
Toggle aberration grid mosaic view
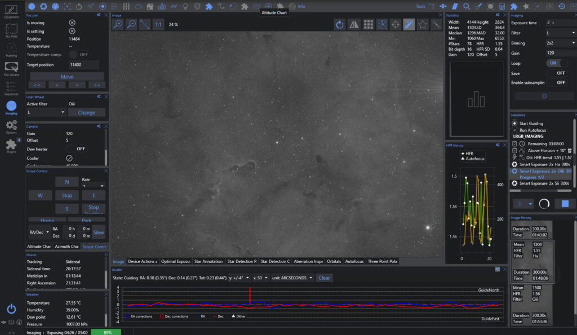pyautogui.click(x=368, y=24)
